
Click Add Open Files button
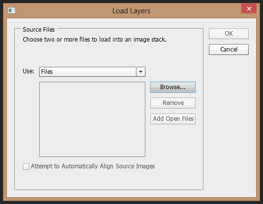173,119
